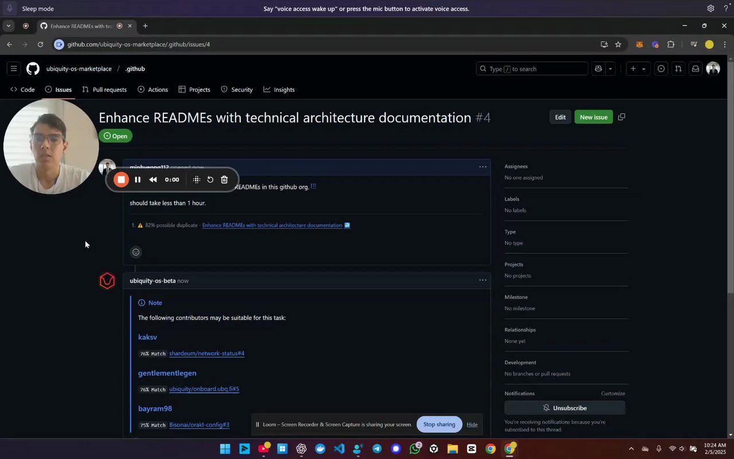Open ubiquity/onboard.ubq.fi#5 link

(x=204, y=389)
